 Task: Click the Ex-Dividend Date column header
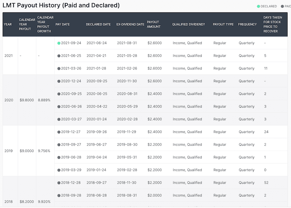(x=130, y=24)
